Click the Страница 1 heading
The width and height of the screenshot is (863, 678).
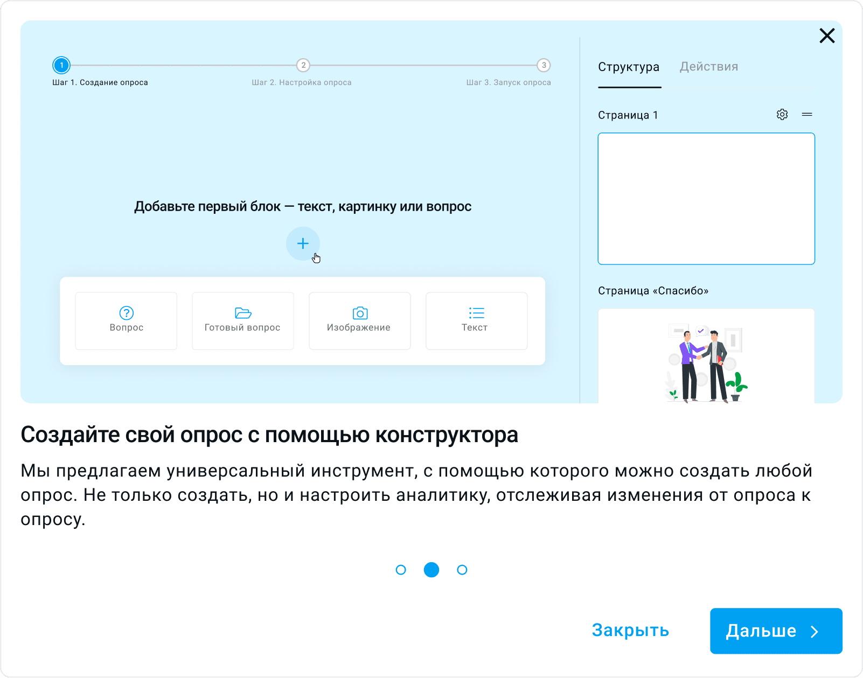(628, 115)
